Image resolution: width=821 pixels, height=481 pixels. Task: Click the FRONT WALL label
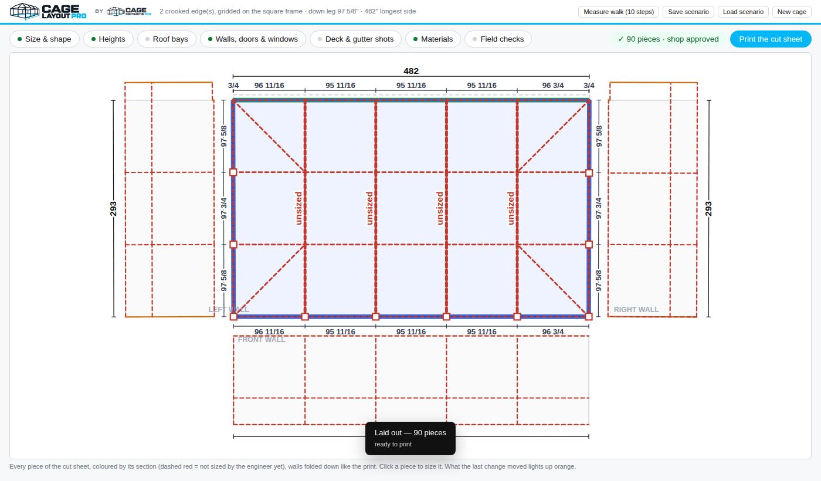(262, 339)
